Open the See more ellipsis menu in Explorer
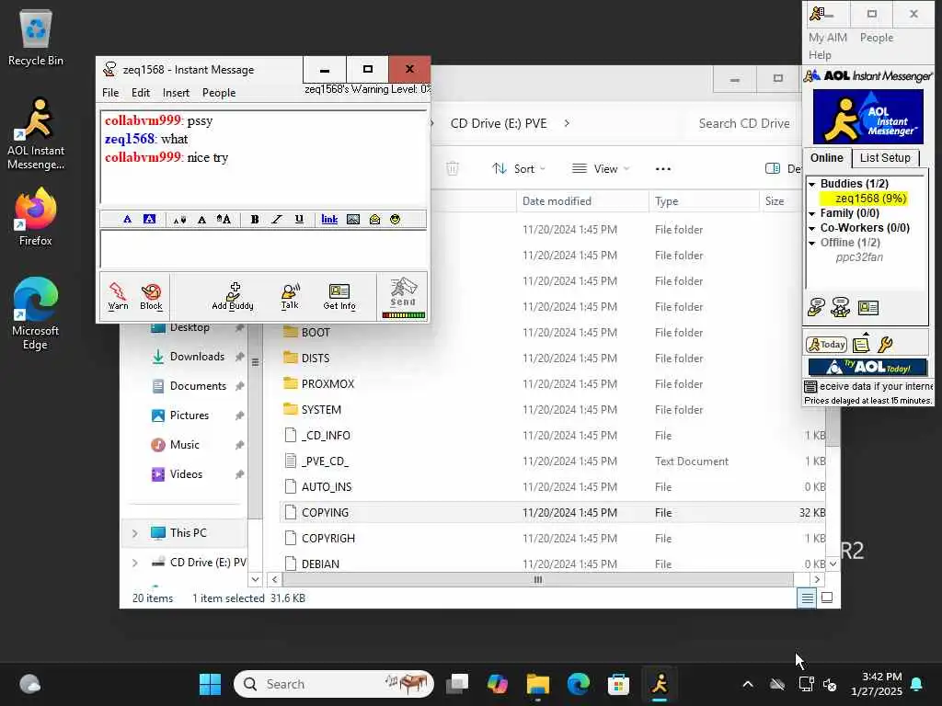This screenshot has height=706, width=942. pyautogui.click(x=662, y=169)
